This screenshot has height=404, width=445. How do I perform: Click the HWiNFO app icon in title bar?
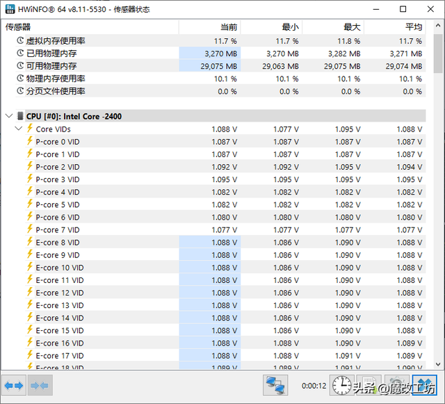[x=10, y=9]
